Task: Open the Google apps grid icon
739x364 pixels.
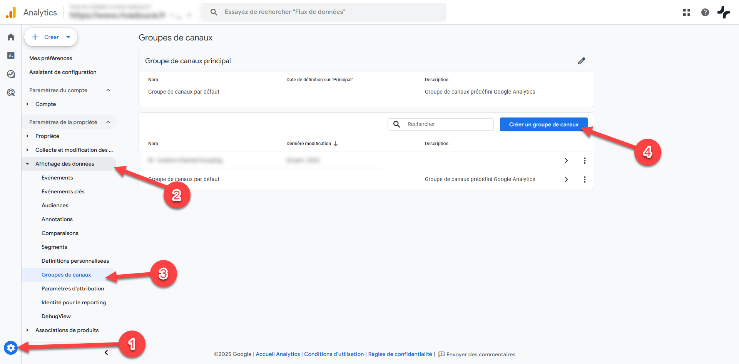Action: coord(686,12)
